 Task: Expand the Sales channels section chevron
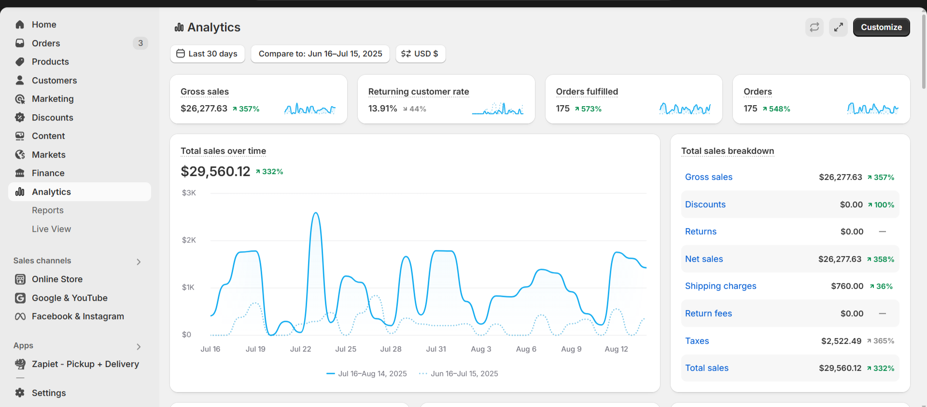[139, 262]
